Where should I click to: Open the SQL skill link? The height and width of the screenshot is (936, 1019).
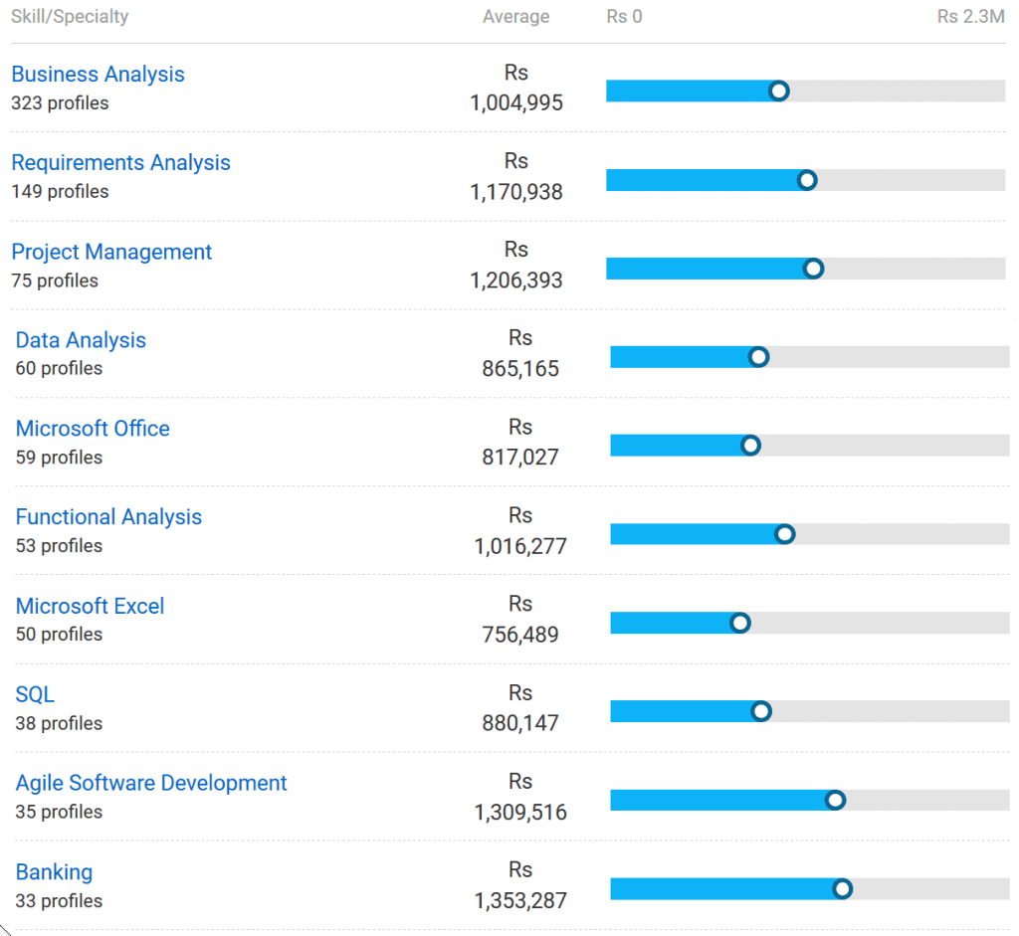click(x=35, y=695)
